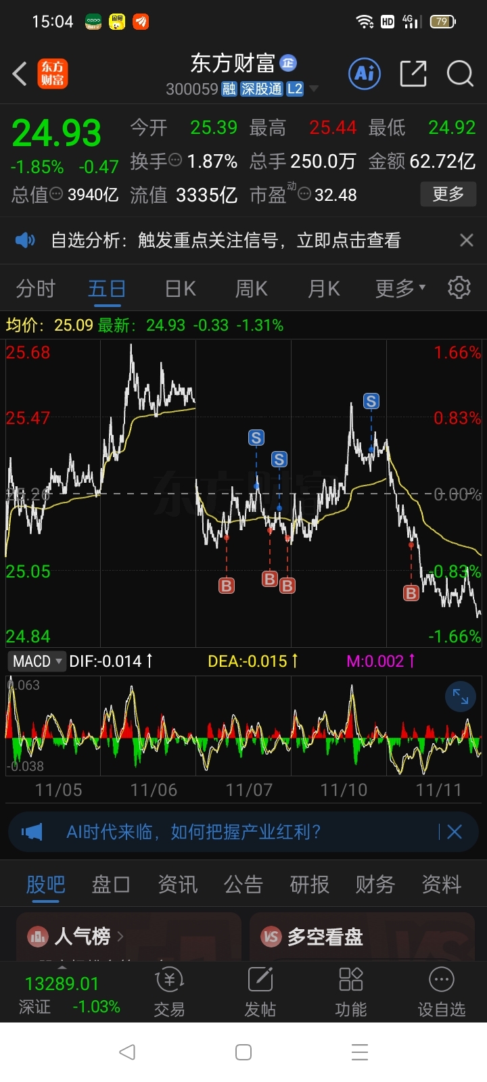This screenshot has width=487, height=1082.
Task: Switch to 日K chart tab
Action: coord(181,289)
